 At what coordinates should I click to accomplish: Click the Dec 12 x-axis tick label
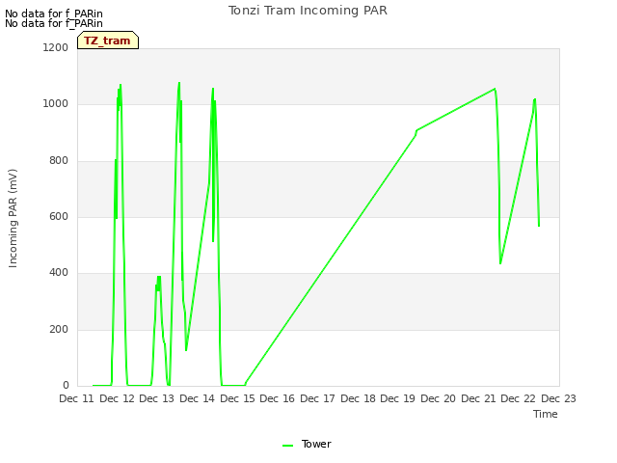coord(117,398)
